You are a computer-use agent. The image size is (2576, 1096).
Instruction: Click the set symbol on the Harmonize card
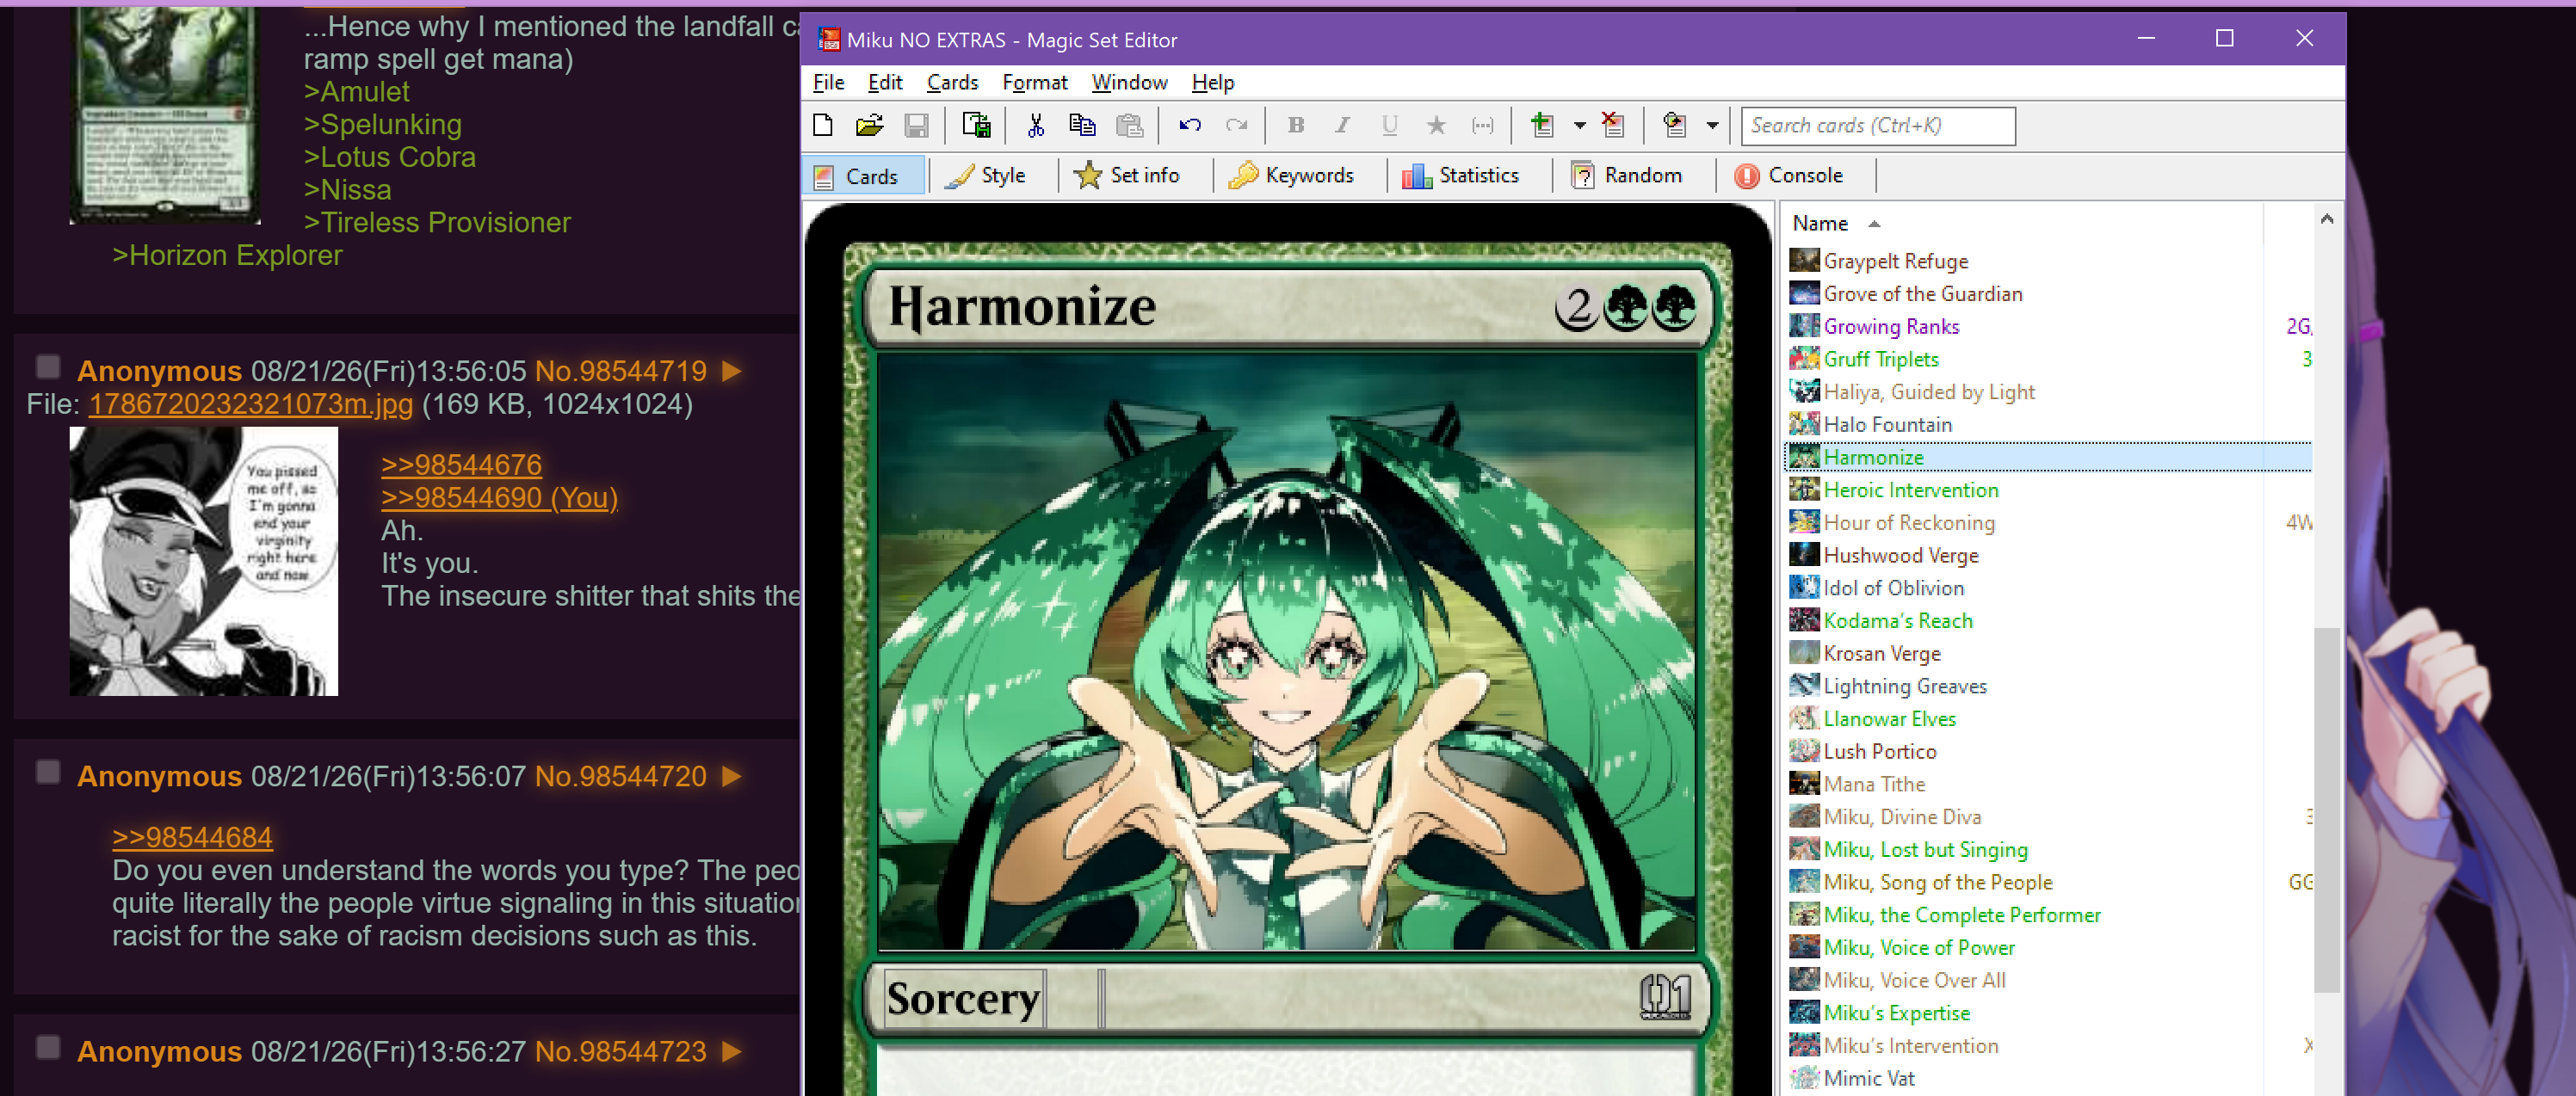tap(1665, 997)
